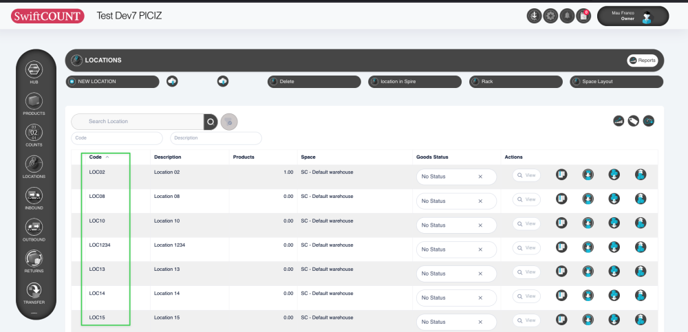
Task: Click blue boxes download icon in LOC14 row
Action: pyautogui.click(x=614, y=296)
